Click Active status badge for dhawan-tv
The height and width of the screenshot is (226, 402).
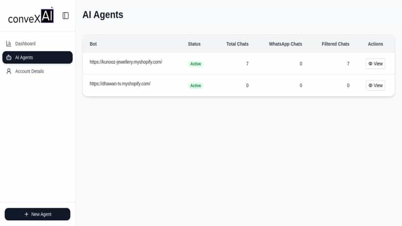tap(195, 86)
